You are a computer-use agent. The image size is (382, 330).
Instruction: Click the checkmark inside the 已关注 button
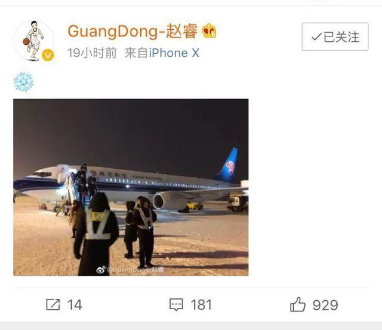point(316,37)
